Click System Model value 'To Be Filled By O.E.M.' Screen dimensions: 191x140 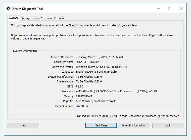tap(89, 81)
